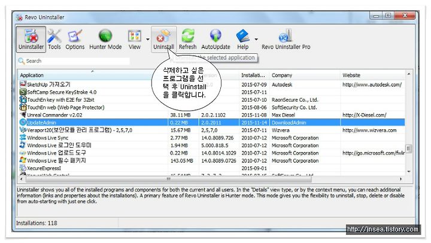This screenshot has width=431, height=243.
Task: Select Windows Live 필수 패키지 icon
Action: tap(23, 160)
